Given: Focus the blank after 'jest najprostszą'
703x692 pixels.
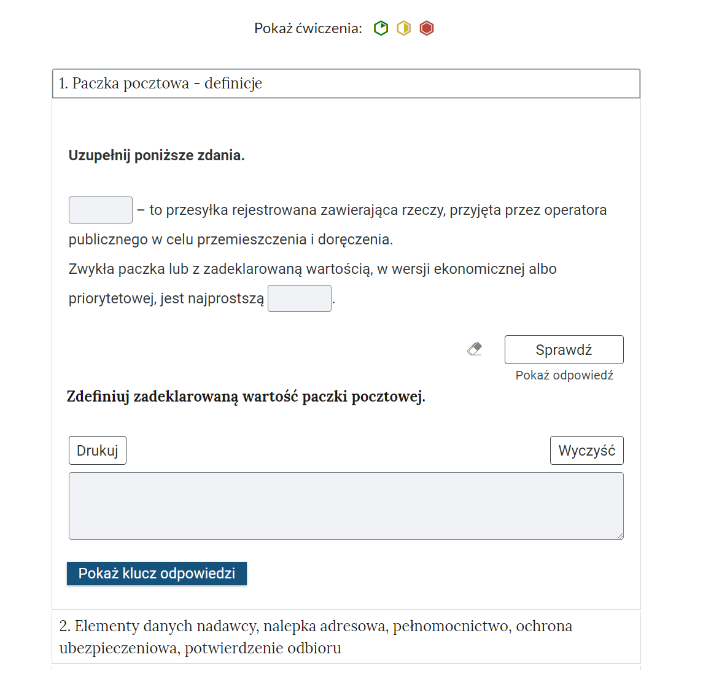Looking at the screenshot, I should tap(300, 298).
